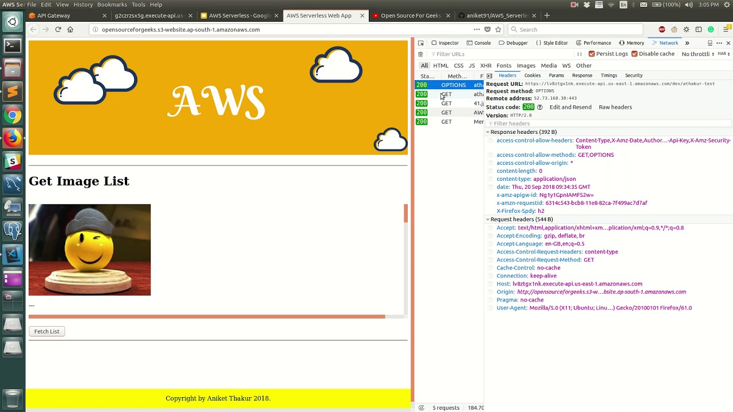Image resolution: width=733 pixels, height=412 pixels.
Task: Toggle the Persist Logs checkbox
Action: (592, 54)
